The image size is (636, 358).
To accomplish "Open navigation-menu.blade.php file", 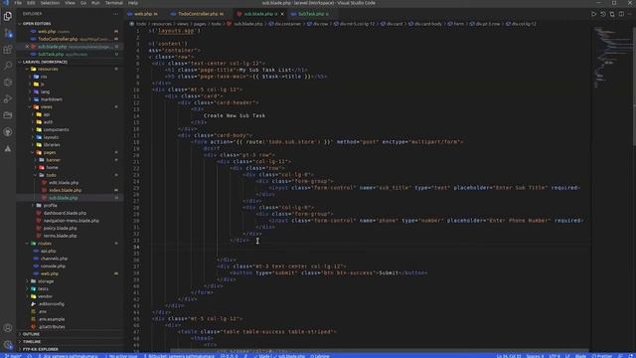I will coord(71,221).
